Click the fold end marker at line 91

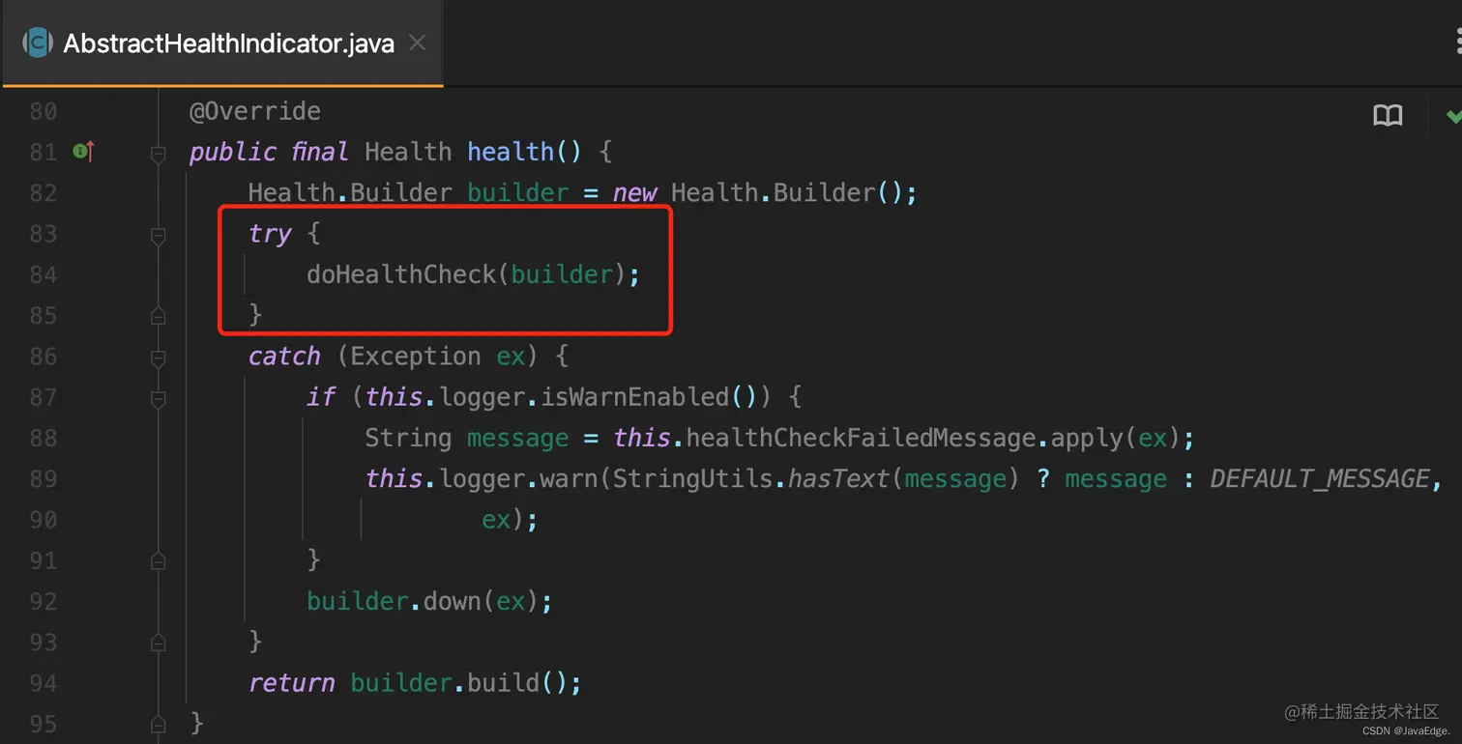pos(159,560)
